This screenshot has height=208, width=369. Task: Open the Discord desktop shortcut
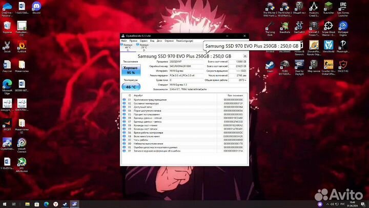pos(36,8)
